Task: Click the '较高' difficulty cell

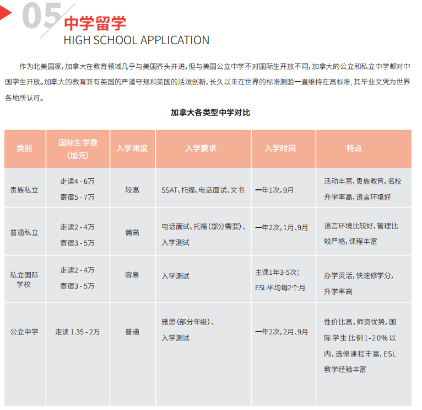Action: 132,190
